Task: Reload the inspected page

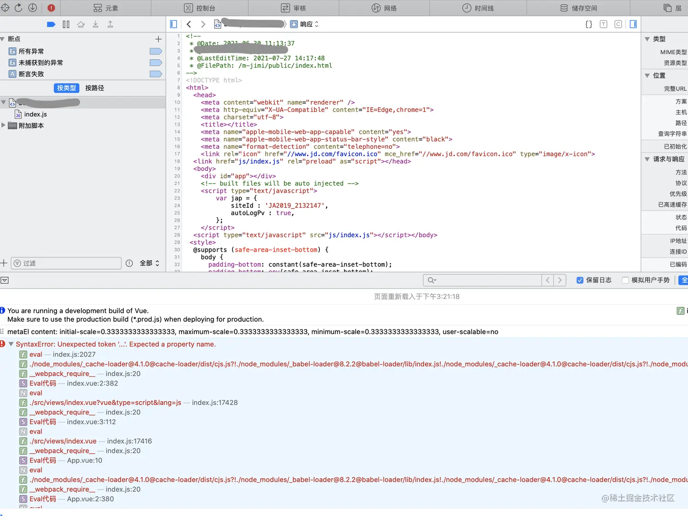Action: [19, 8]
